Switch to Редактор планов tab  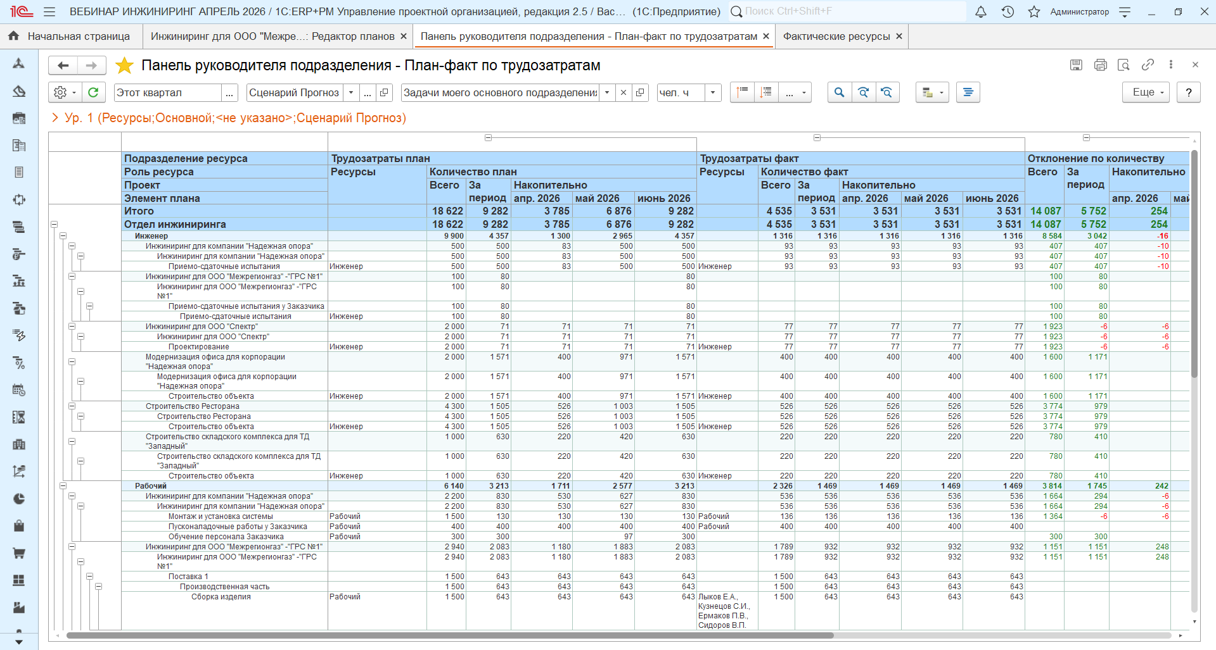pos(272,37)
